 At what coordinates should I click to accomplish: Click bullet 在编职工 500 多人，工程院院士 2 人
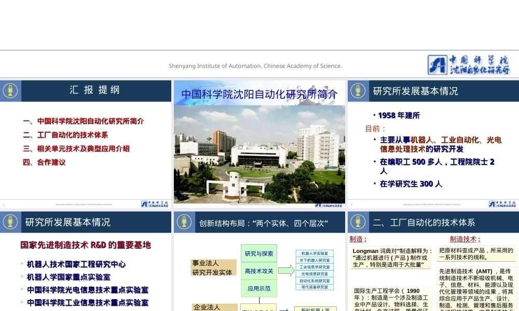(x=433, y=166)
